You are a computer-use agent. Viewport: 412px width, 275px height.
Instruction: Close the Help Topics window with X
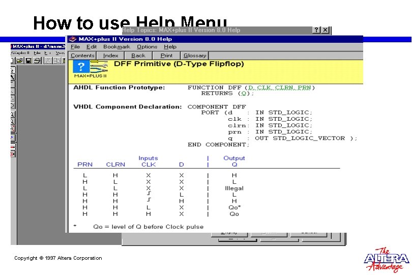click(326, 30)
